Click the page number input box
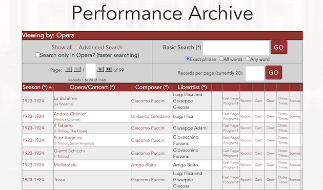Screen dimensions: 323x190 pos(91,70)
